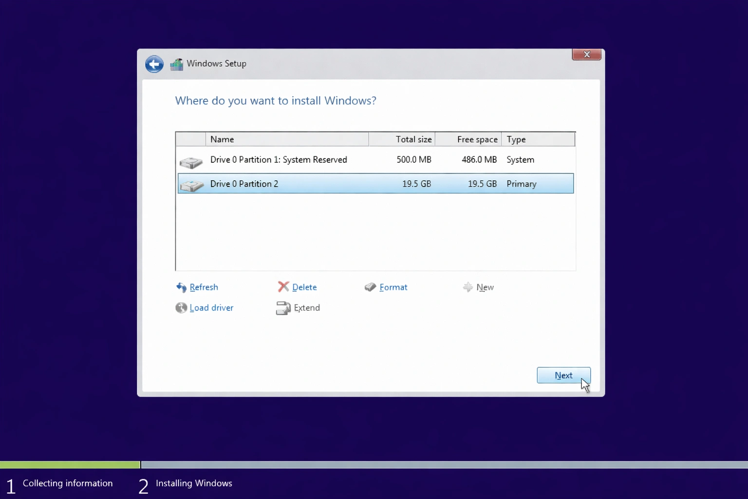Click the Next button
This screenshot has width=748, height=499.
point(563,375)
